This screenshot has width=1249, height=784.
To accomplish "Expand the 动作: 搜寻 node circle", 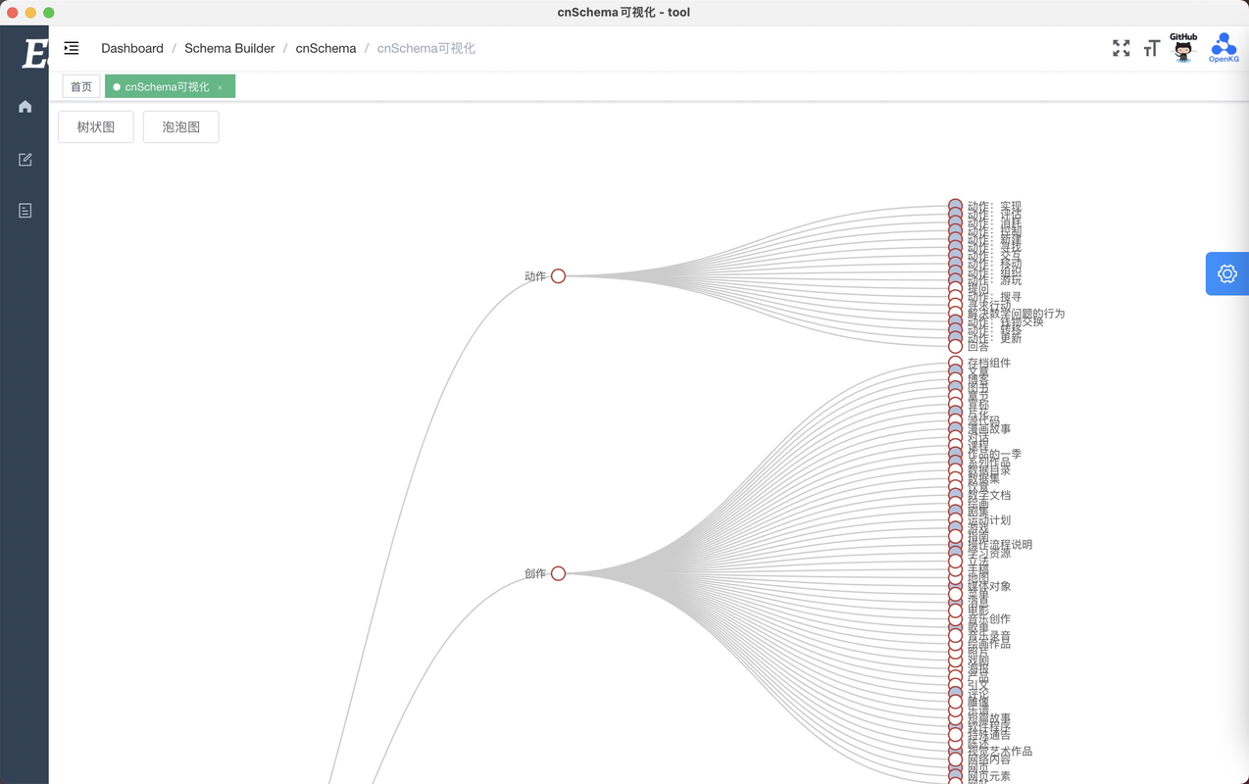I will [x=955, y=297].
